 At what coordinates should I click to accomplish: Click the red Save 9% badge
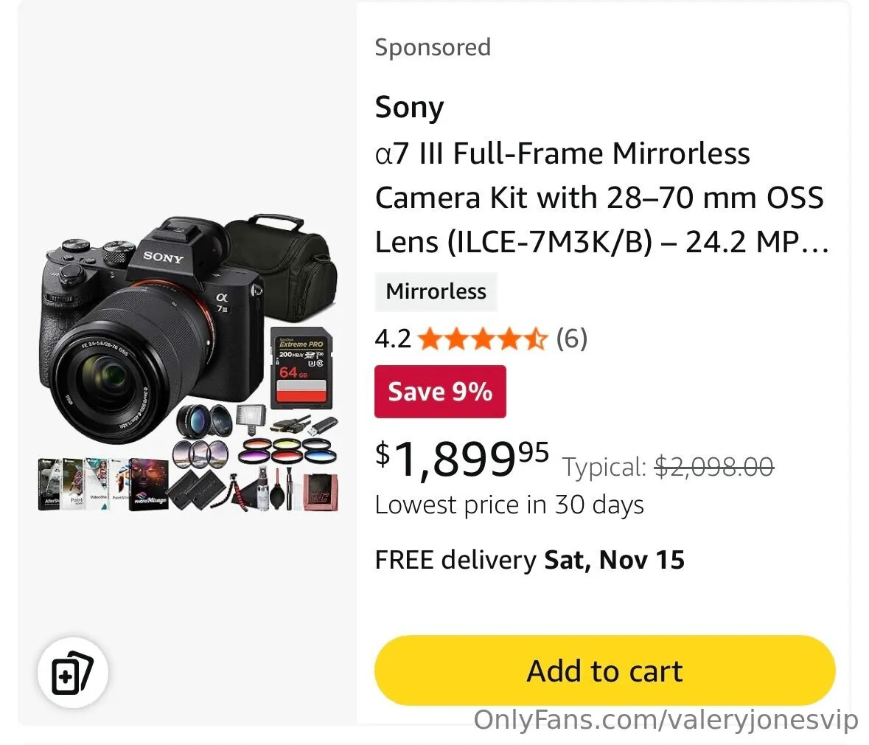pyautogui.click(x=440, y=392)
